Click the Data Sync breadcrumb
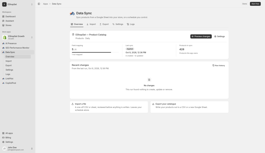Viewport: 265px width, 153px height. click(57, 4)
